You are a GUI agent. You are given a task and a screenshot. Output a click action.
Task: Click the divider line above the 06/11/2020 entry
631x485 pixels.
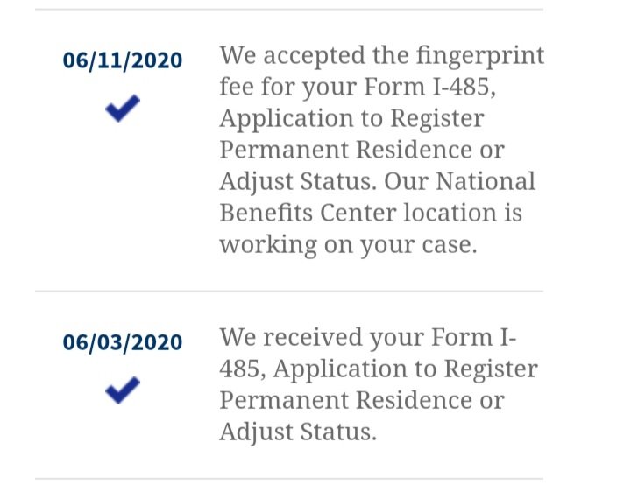[289, 9]
